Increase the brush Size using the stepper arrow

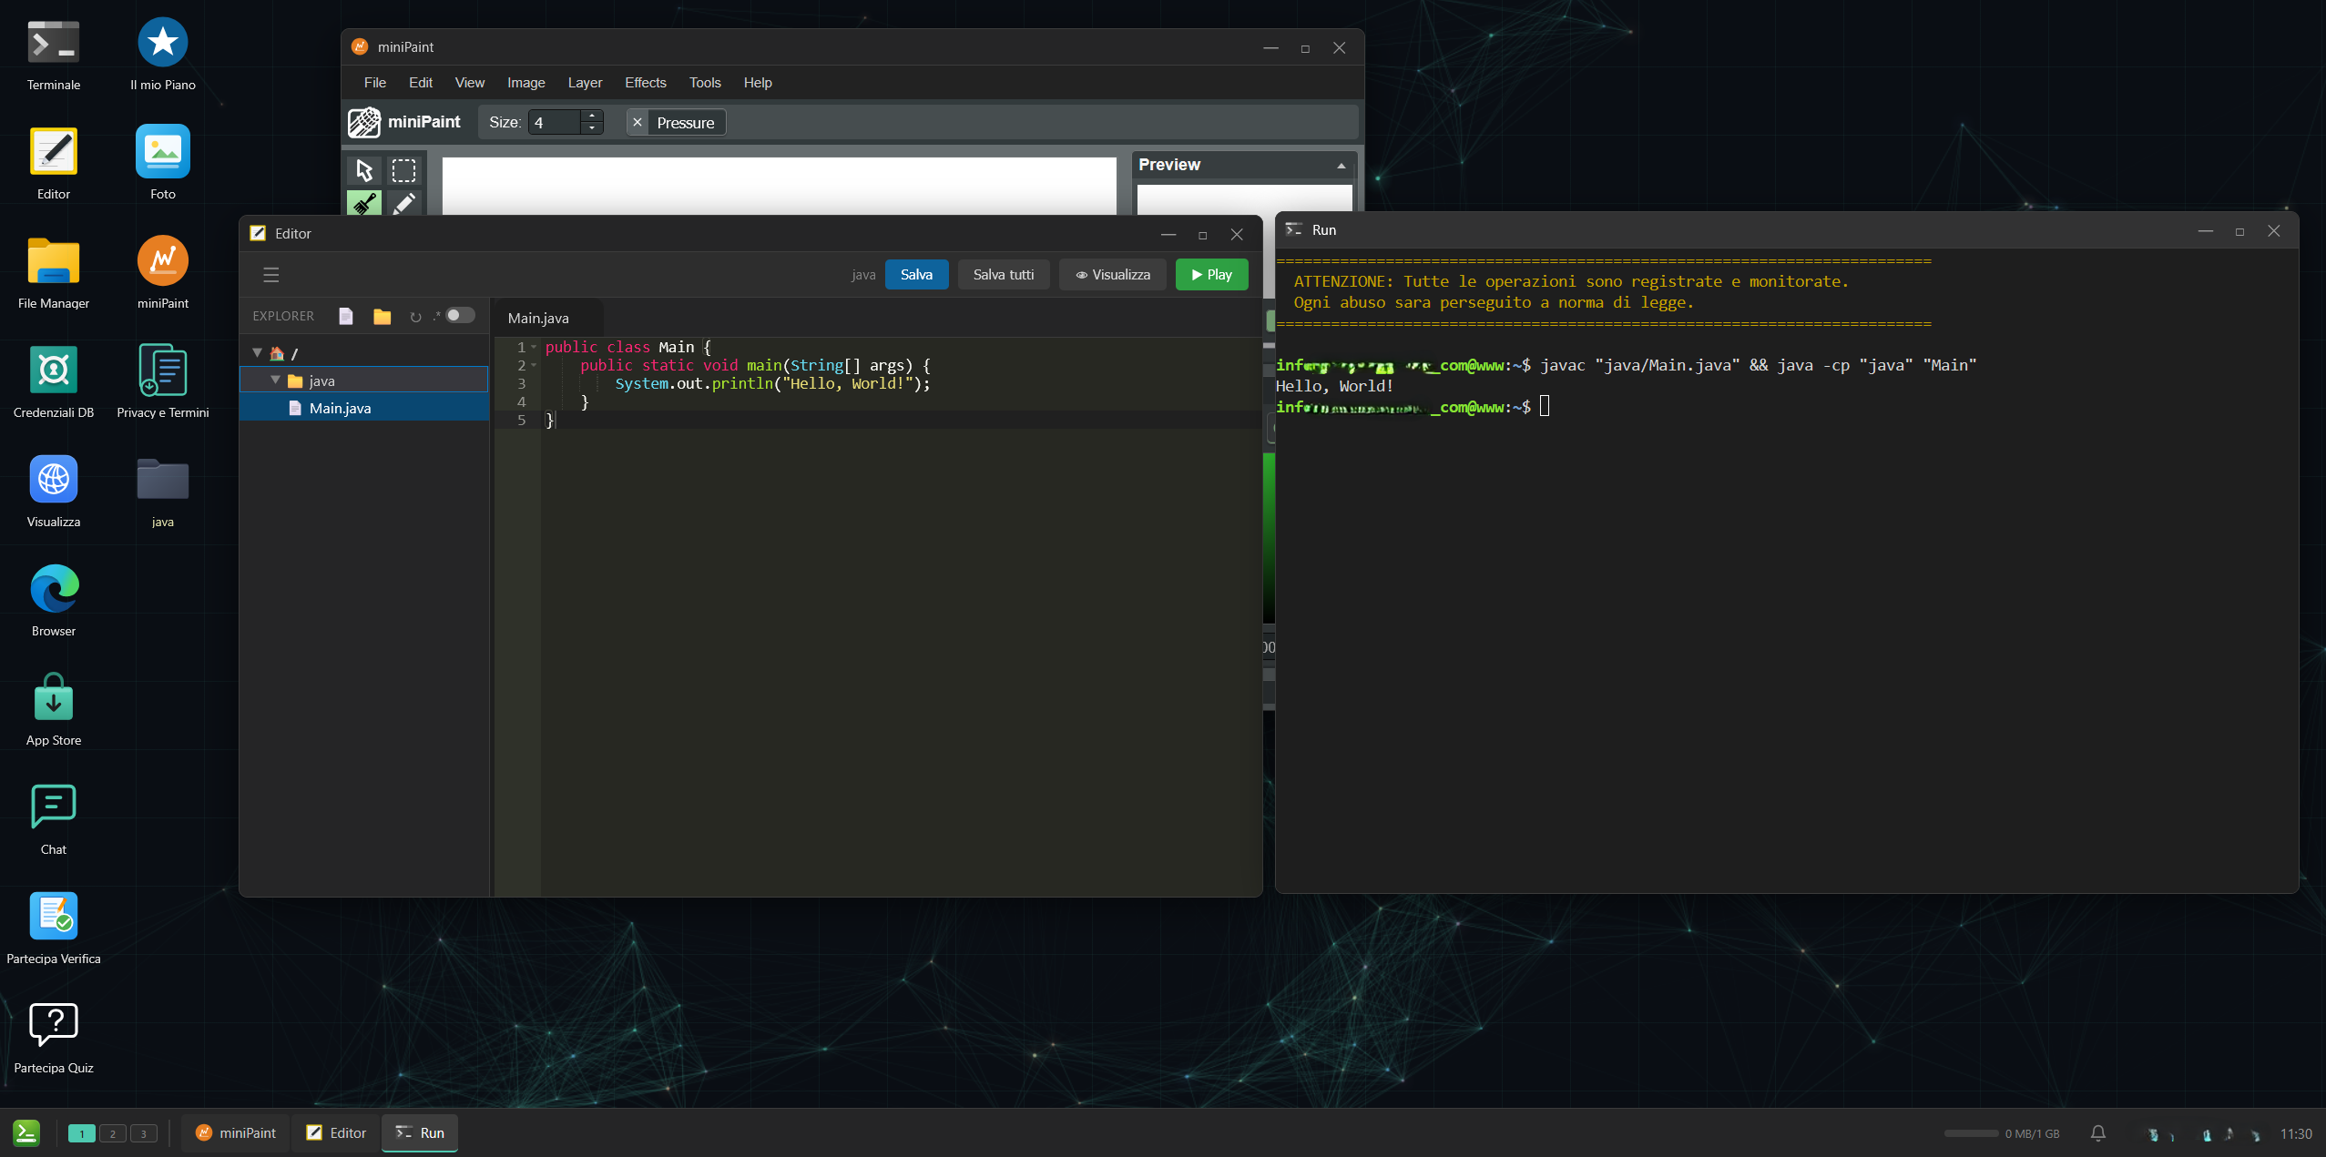point(592,117)
